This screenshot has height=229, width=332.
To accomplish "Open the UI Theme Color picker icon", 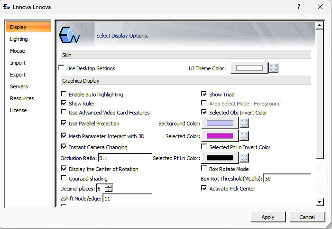I will click(274, 68).
